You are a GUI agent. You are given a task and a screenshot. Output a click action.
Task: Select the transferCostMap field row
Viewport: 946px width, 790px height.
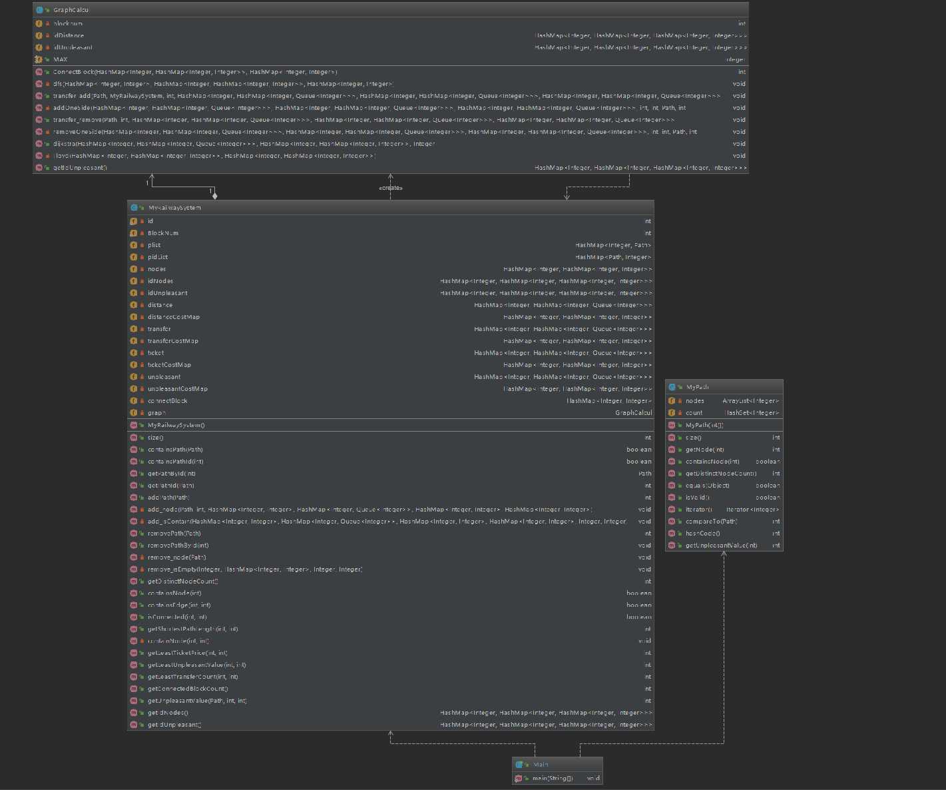coord(391,341)
